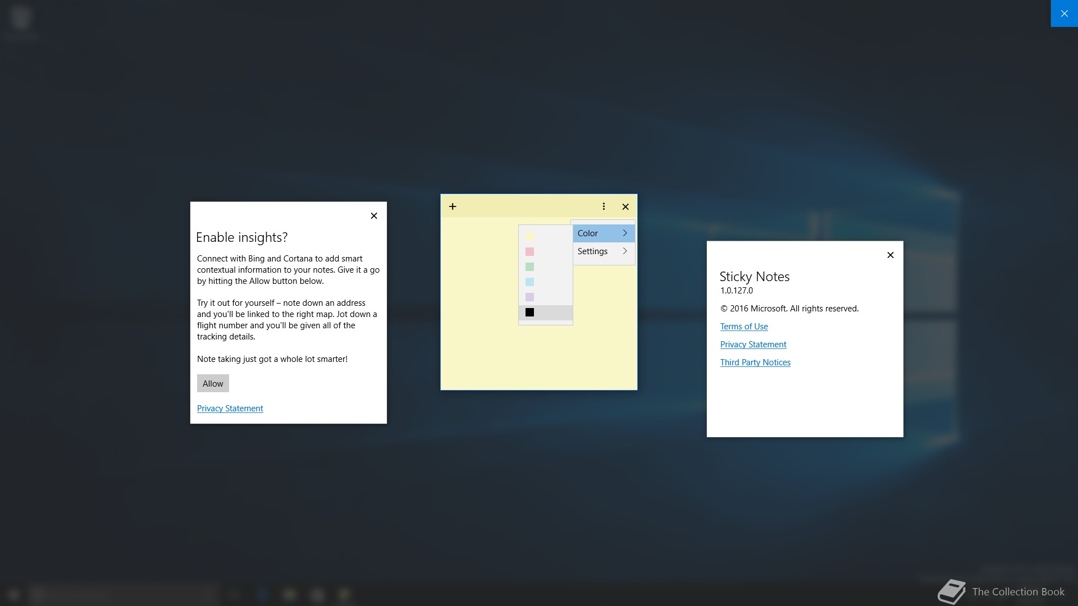
Task: Close the Enable insights dialog
Action: (x=374, y=216)
